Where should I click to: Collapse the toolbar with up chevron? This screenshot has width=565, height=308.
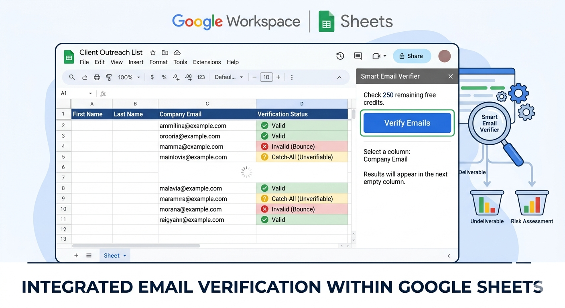(x=339, y=77)
